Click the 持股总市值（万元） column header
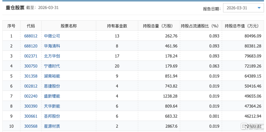 coord(243,26)
